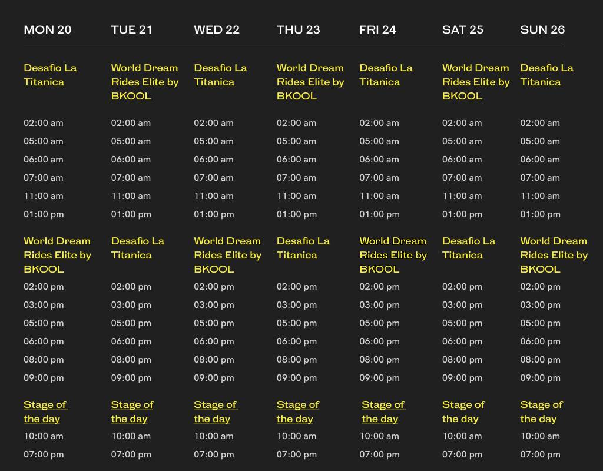This screenshot has height=471, width=603.
Task: Select the 02:00 am slot on Monday
Action: tap(44, 123)
